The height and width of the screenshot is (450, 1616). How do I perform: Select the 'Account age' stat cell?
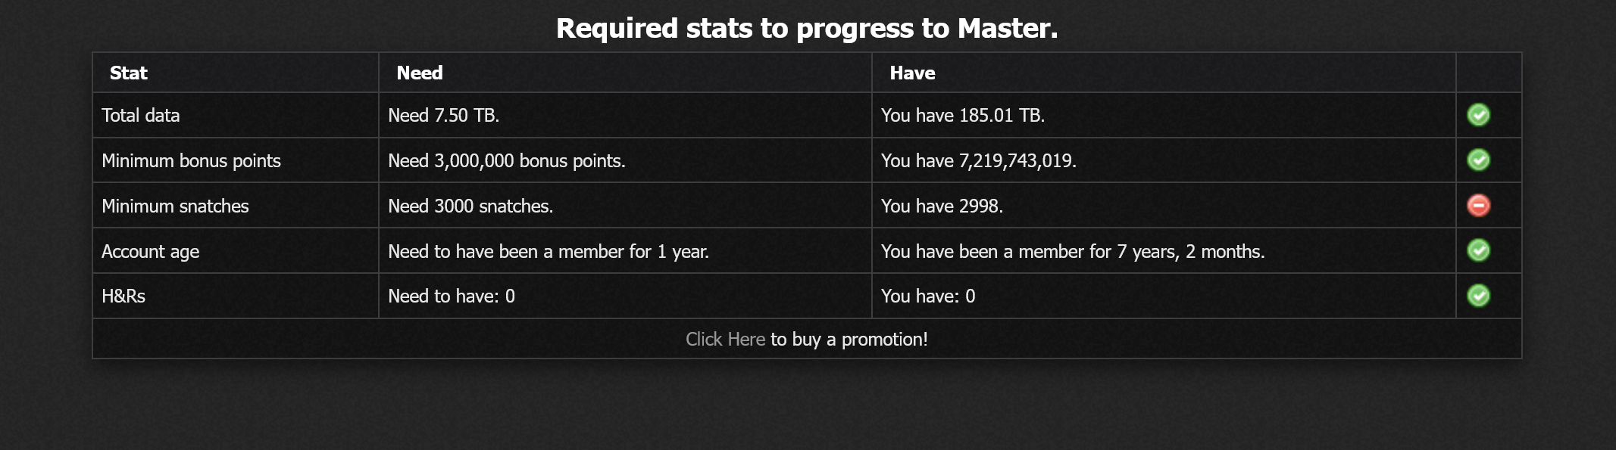150,252
